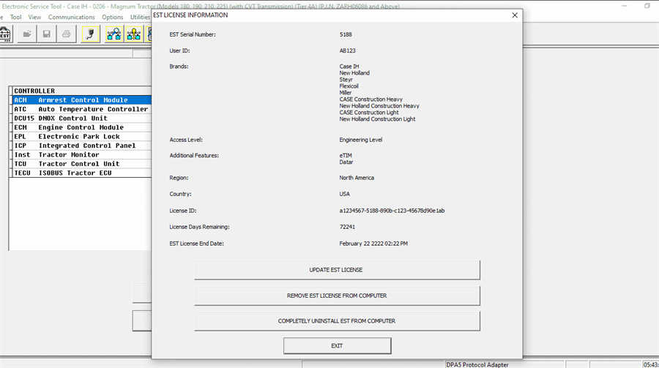
Task: Click the eTIM additional feature entry
Action: click(346, 155)
